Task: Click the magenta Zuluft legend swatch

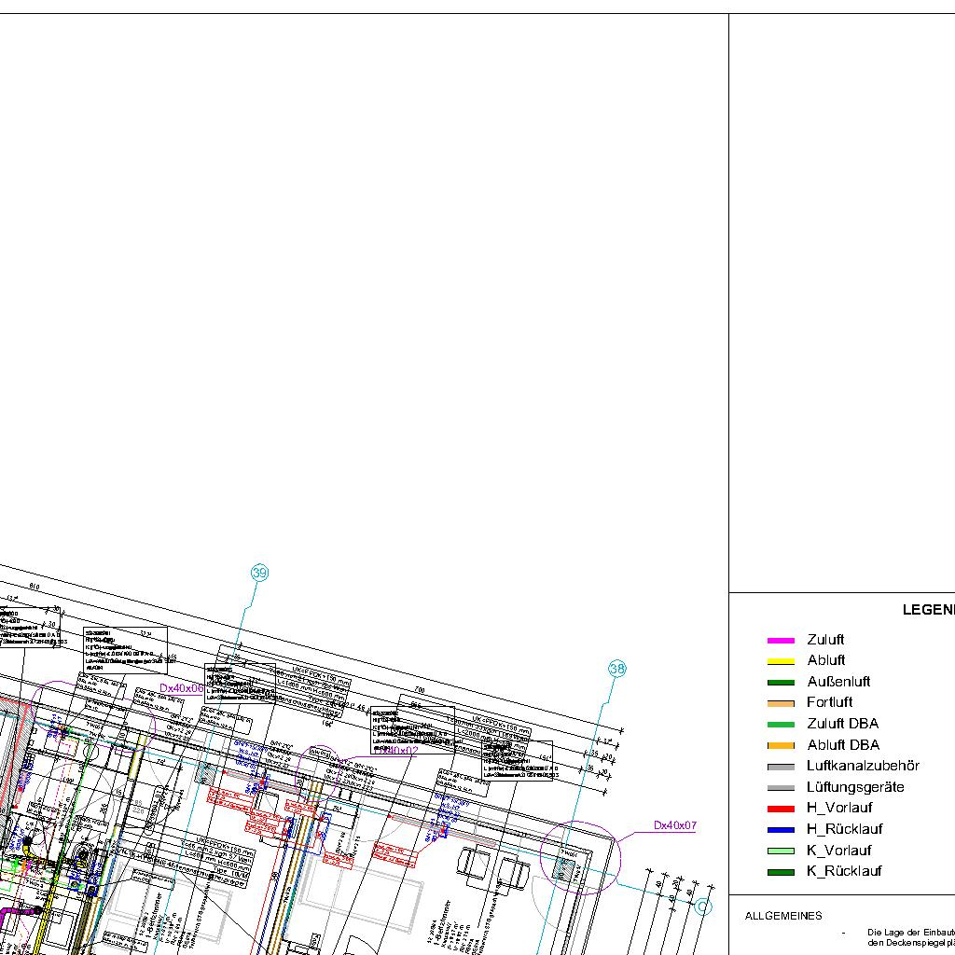Action: click(780, 641)
